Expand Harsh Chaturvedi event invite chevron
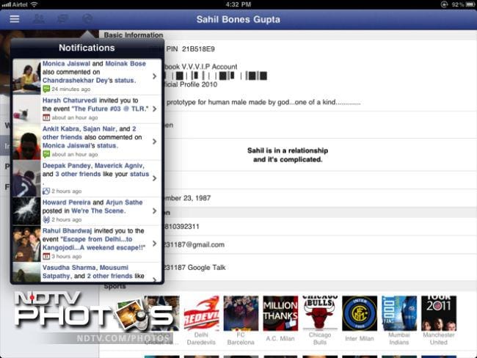The height and width of the screenshot is (358, 477). [x=155, y=109]
